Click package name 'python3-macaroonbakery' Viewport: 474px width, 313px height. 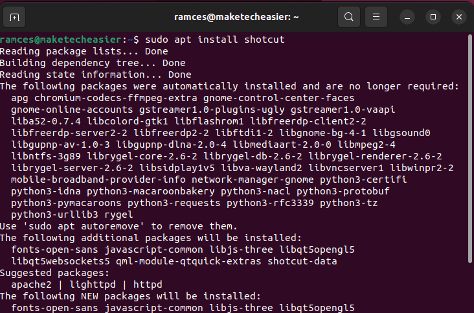[150, 191]
